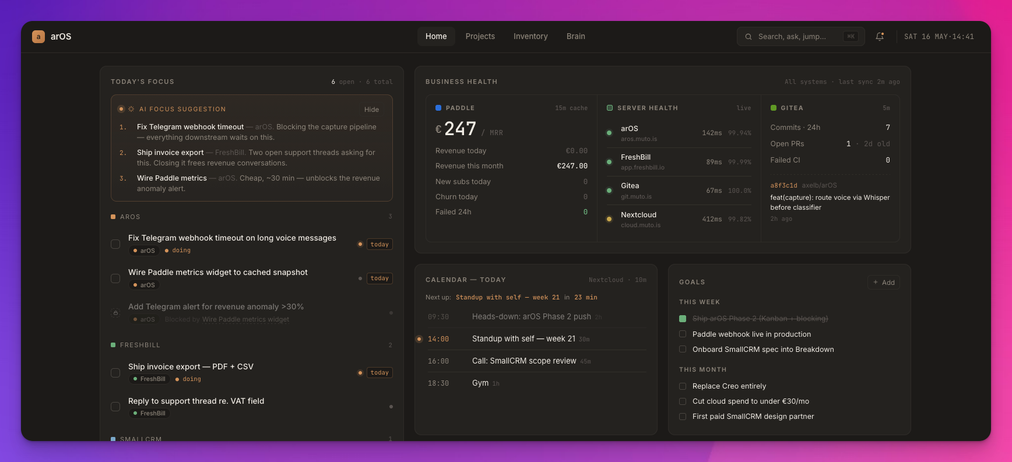Open the Projects tab
Image resolution: width=1012 pixels, height=462 pixels.
[x=480, y=36]
